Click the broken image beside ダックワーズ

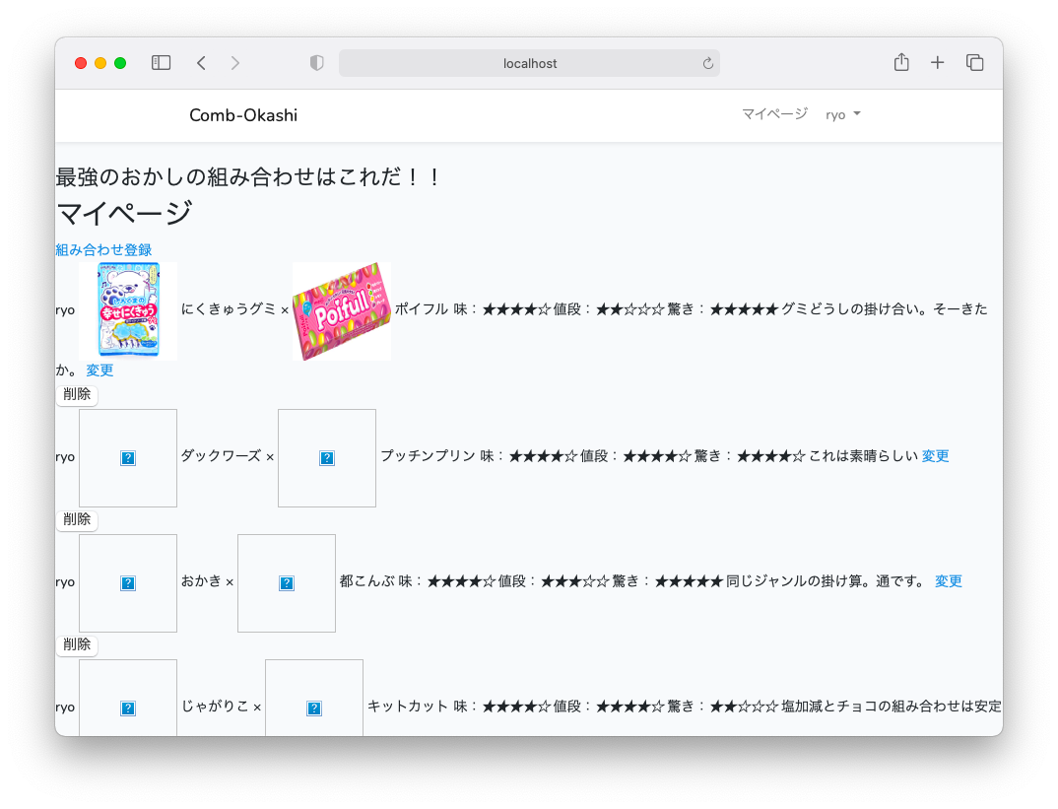pos(128,458)
